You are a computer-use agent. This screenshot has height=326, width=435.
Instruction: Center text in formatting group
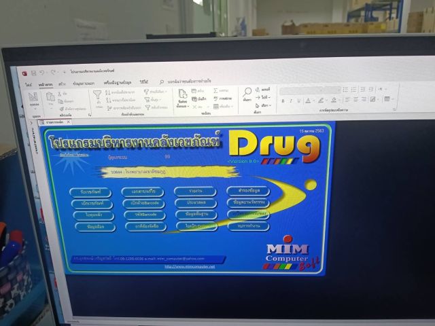coord(355,100)
